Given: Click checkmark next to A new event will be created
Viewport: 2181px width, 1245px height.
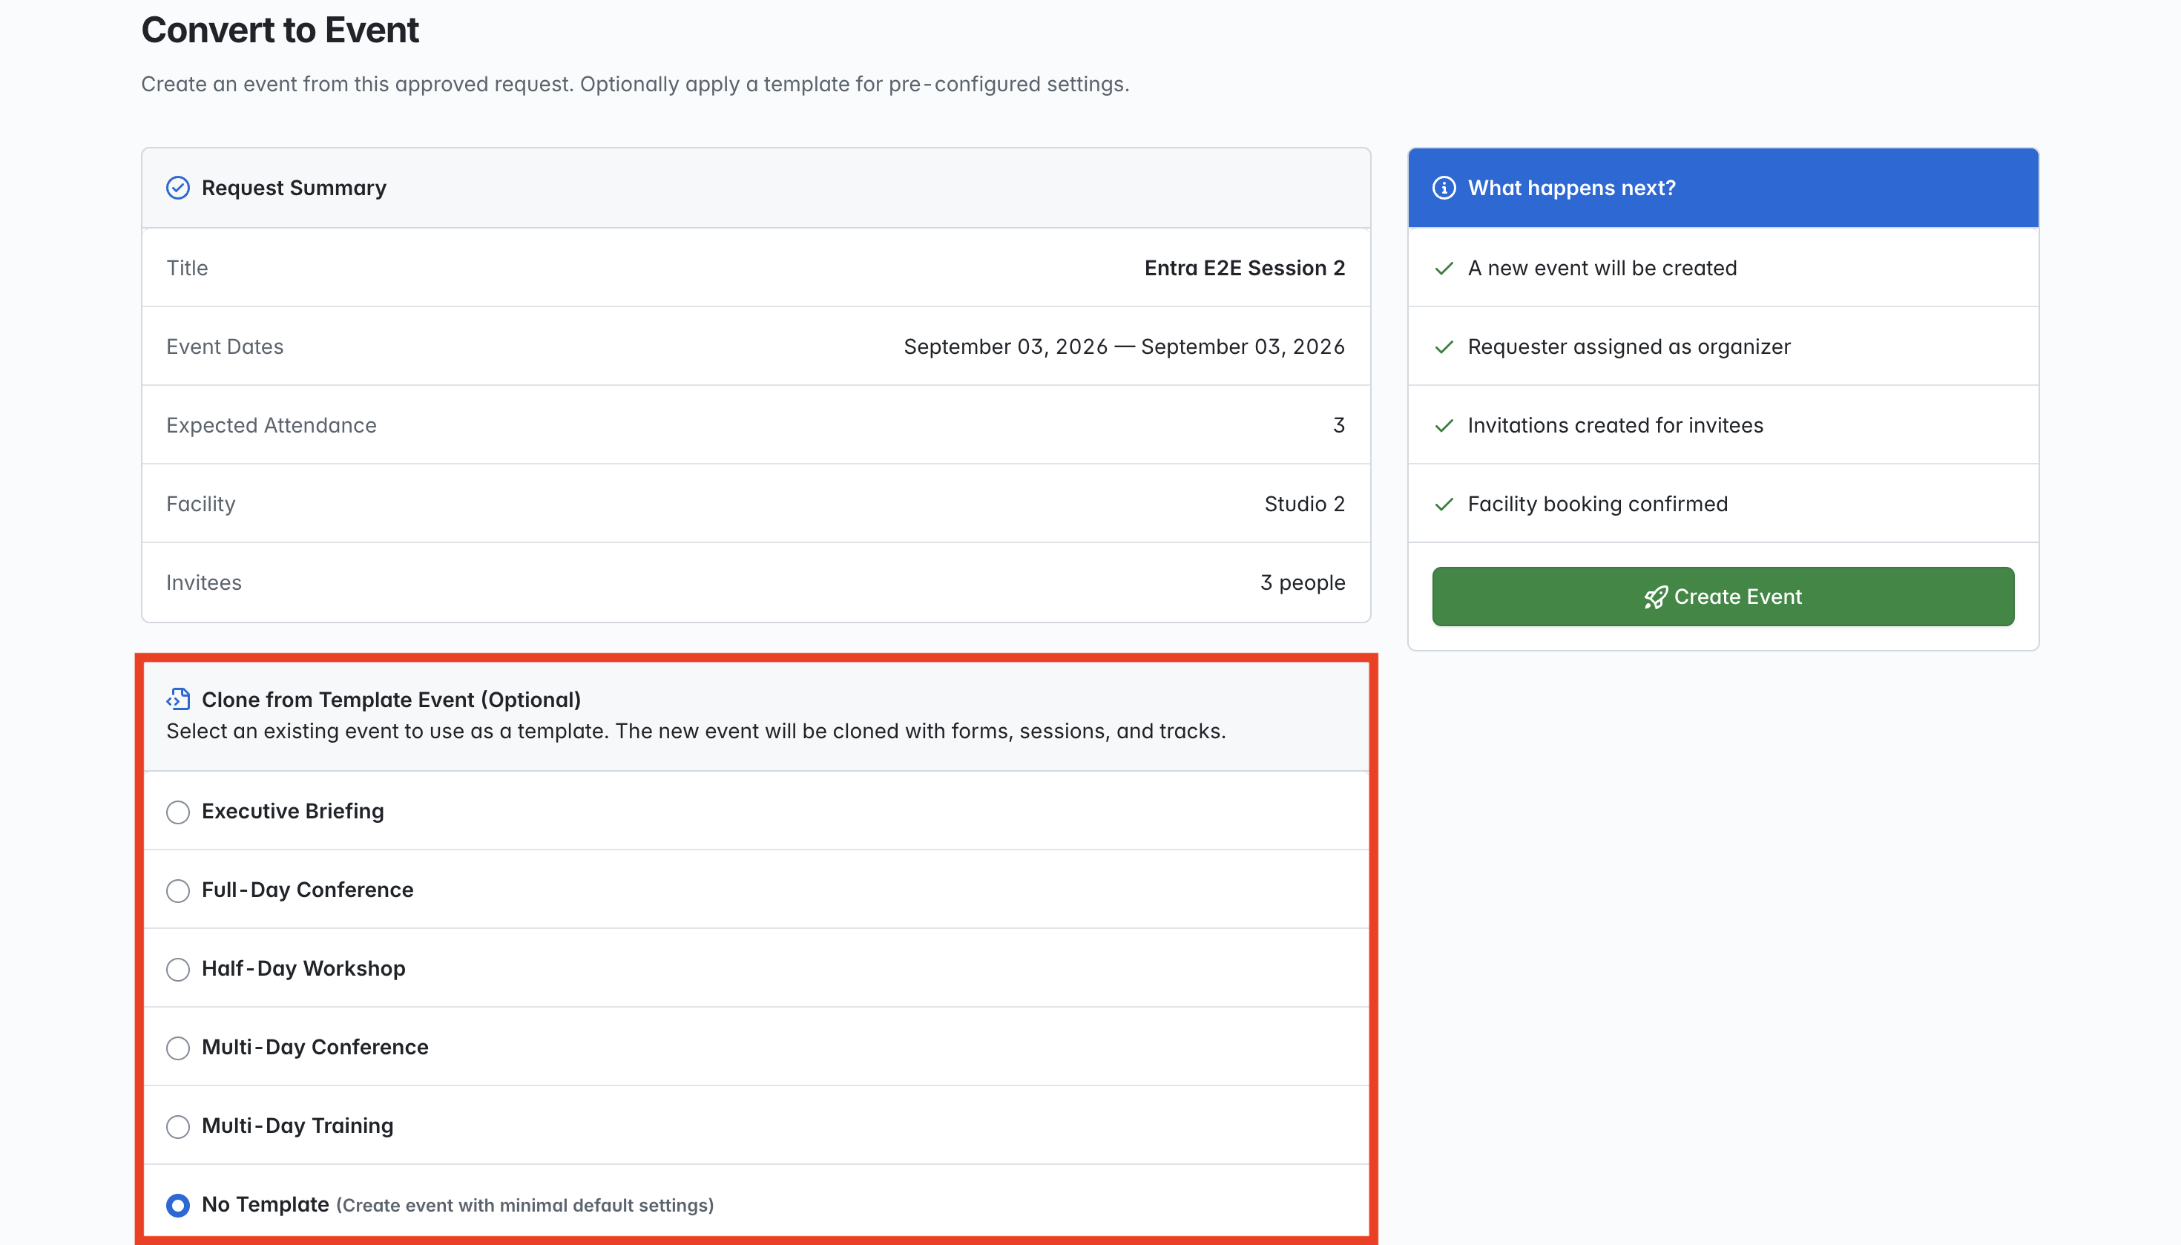Looking at the screenshot, I should click(1444, 269).
